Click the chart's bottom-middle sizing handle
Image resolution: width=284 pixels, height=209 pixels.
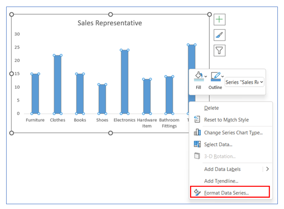[111, 133]
